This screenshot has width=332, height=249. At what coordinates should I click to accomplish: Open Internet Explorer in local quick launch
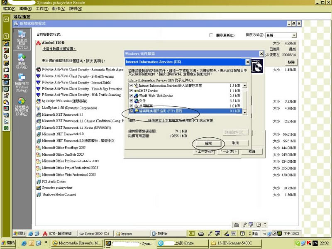[x=24, y=243]
